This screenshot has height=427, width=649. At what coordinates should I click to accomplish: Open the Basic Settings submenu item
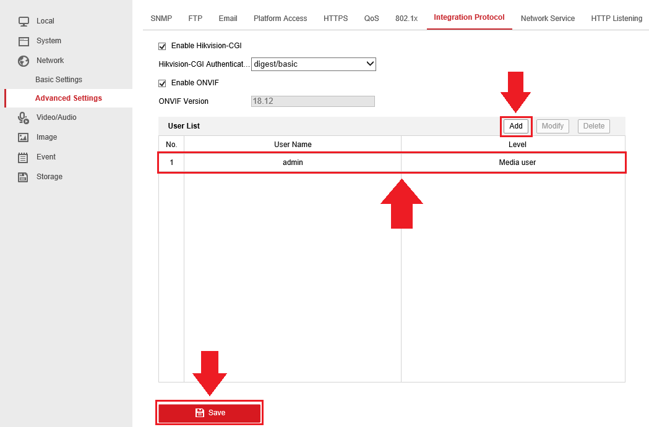click(x=59, y=80)
